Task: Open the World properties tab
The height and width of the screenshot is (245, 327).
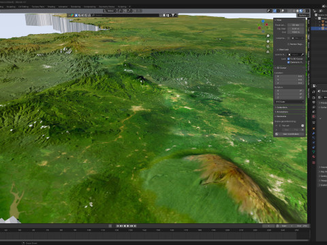Action: [313, 116]
